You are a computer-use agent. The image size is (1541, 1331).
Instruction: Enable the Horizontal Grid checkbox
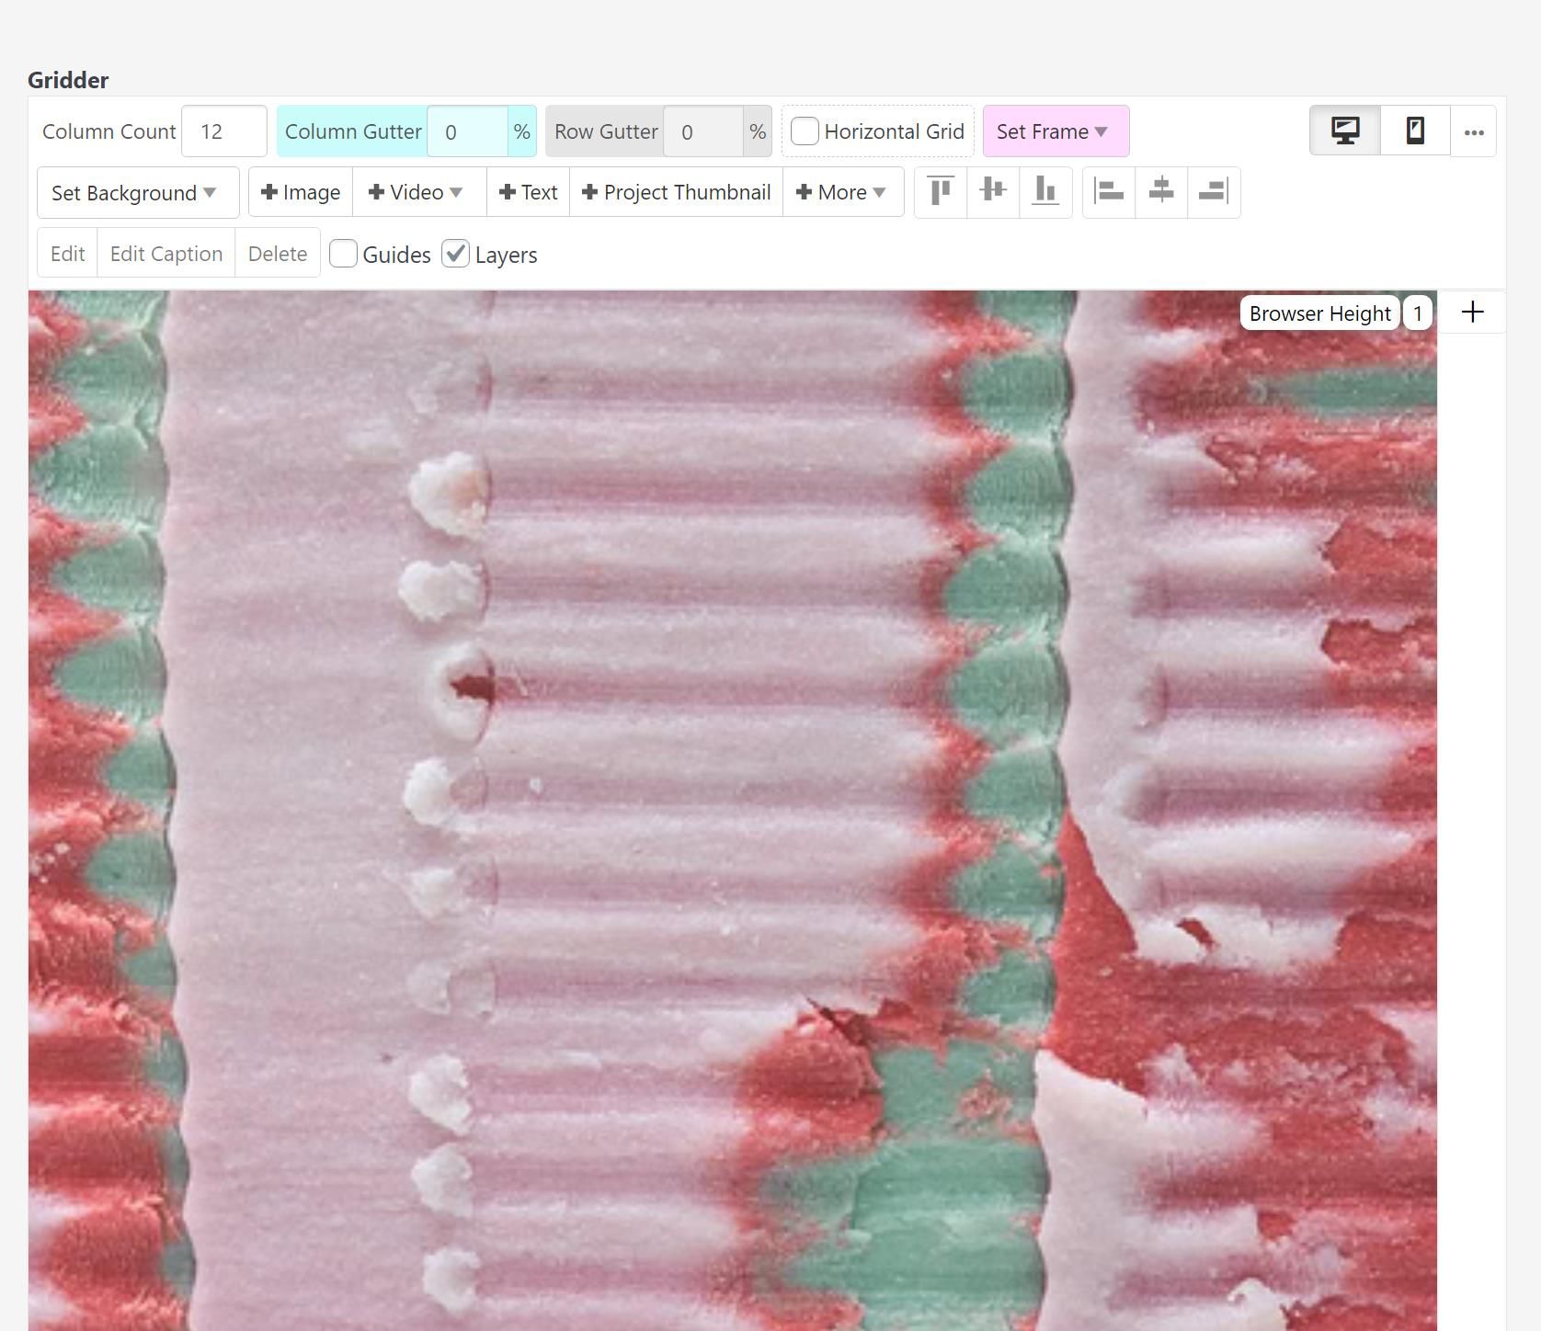(x=805, y=131)
